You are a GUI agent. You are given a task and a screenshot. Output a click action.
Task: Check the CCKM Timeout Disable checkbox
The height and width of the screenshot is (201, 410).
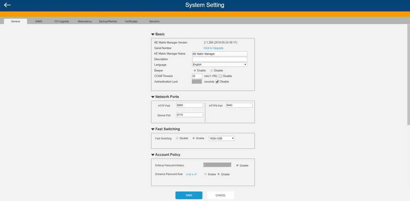pos(221,76)
